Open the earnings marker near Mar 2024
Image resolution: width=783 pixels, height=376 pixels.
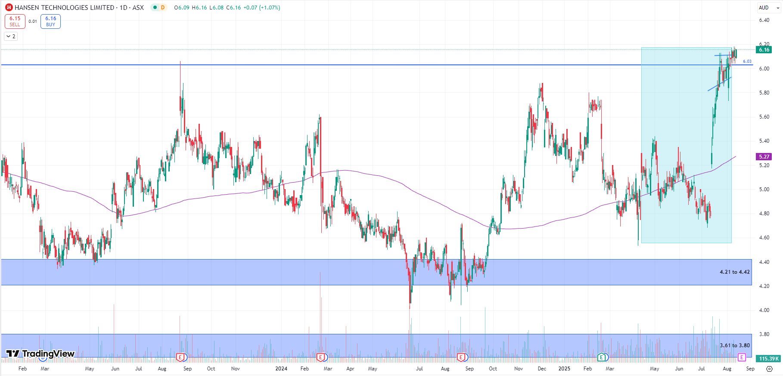point(320,357)
